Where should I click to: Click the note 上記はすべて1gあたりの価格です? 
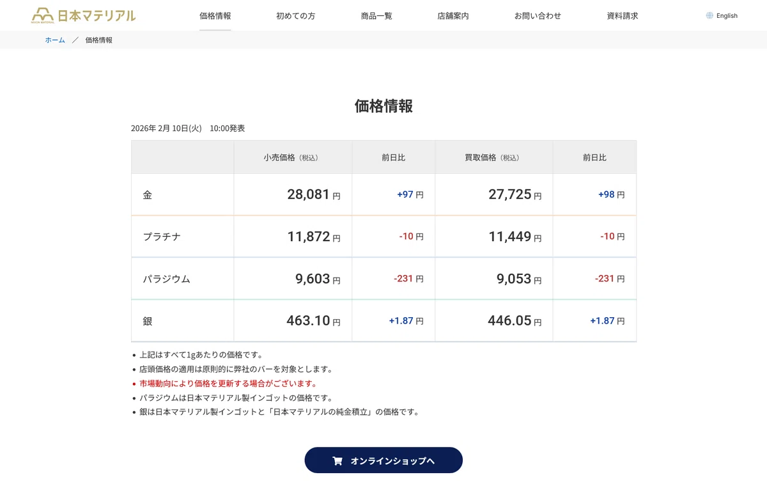(x=201, y=355)
